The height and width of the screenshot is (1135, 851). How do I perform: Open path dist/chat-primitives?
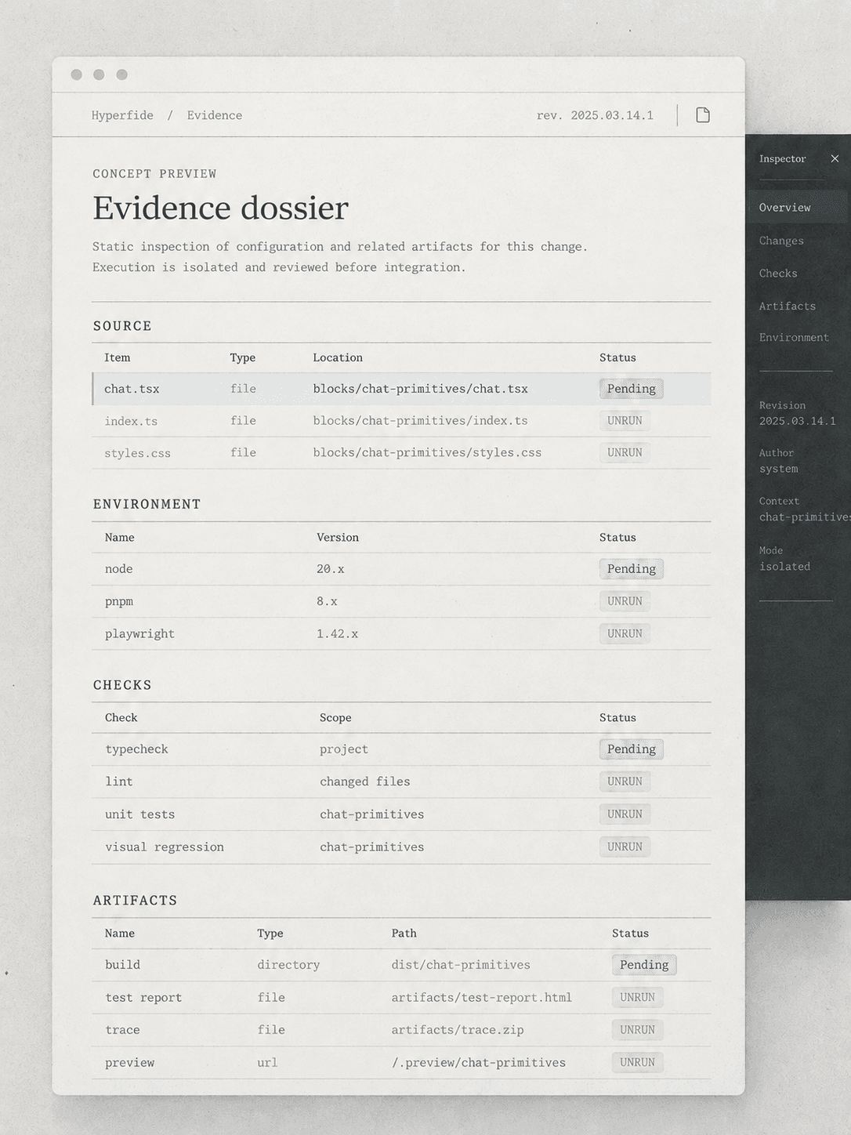(461, 965)
